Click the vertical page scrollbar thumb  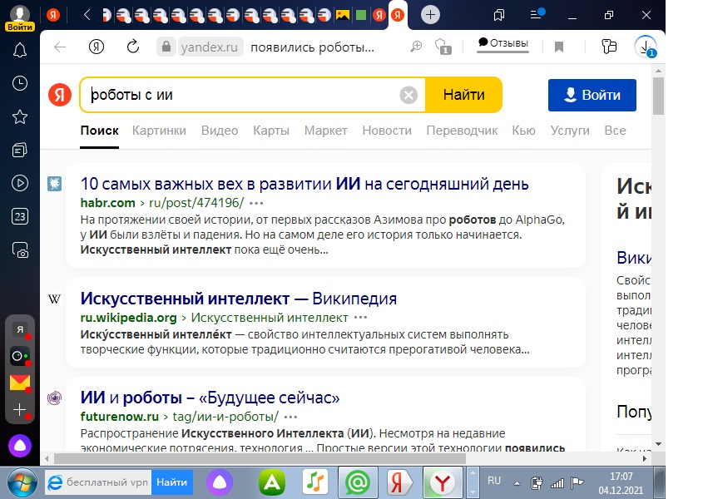point(658,96)
